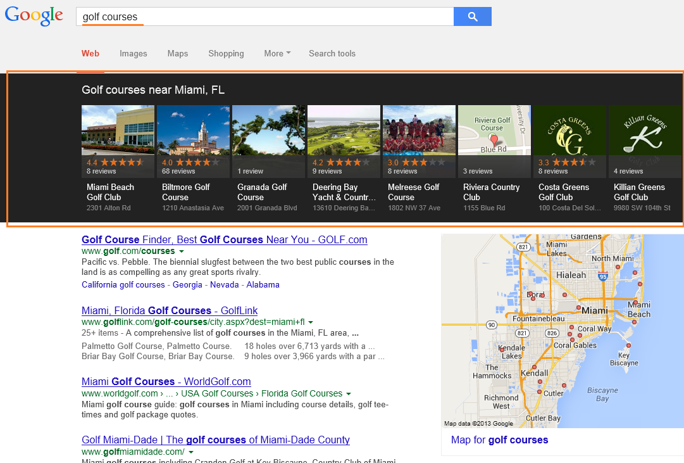
Task: Open Miami Golf Courses WorldGolf.com result
Action: coord(166,382)
